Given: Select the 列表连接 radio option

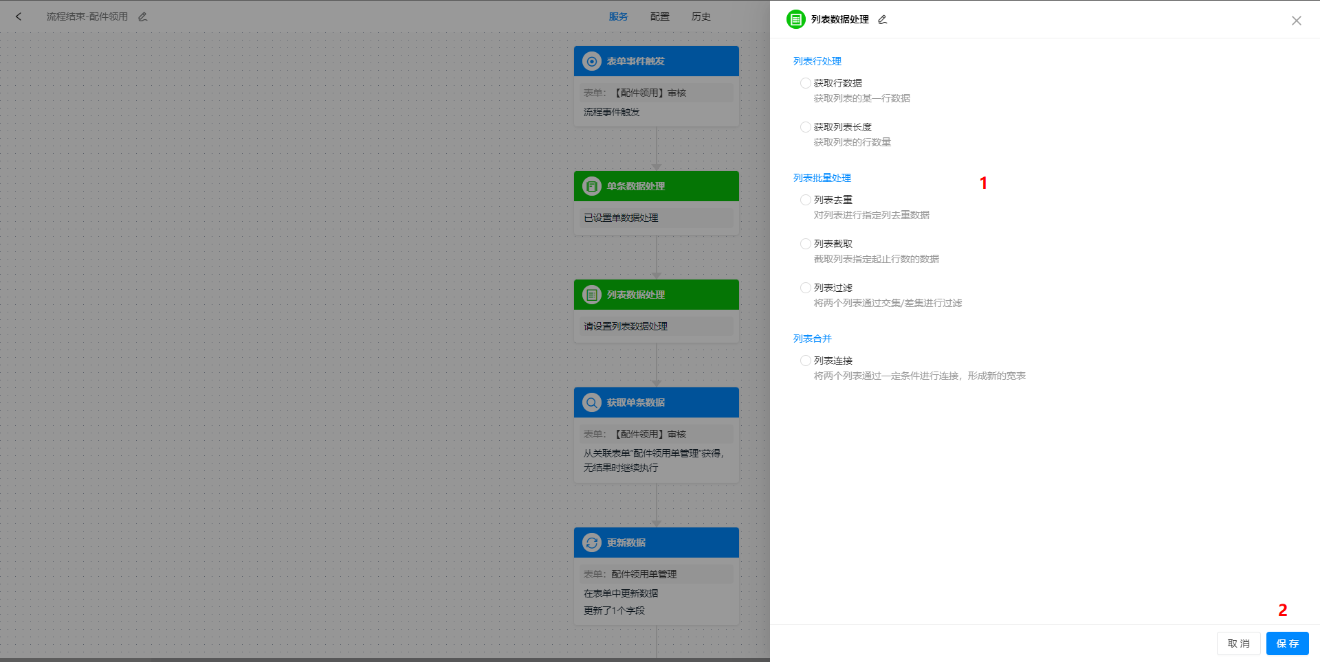Looking at the screenshot, I should coord(805,360).
